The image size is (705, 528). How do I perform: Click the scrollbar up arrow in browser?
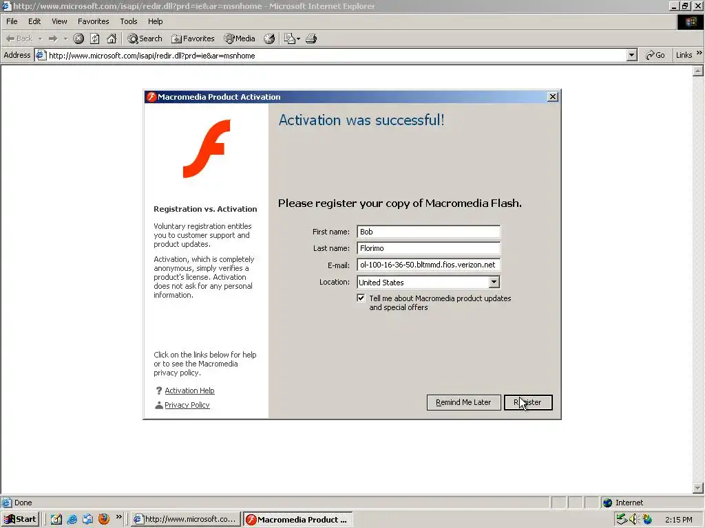698,71
